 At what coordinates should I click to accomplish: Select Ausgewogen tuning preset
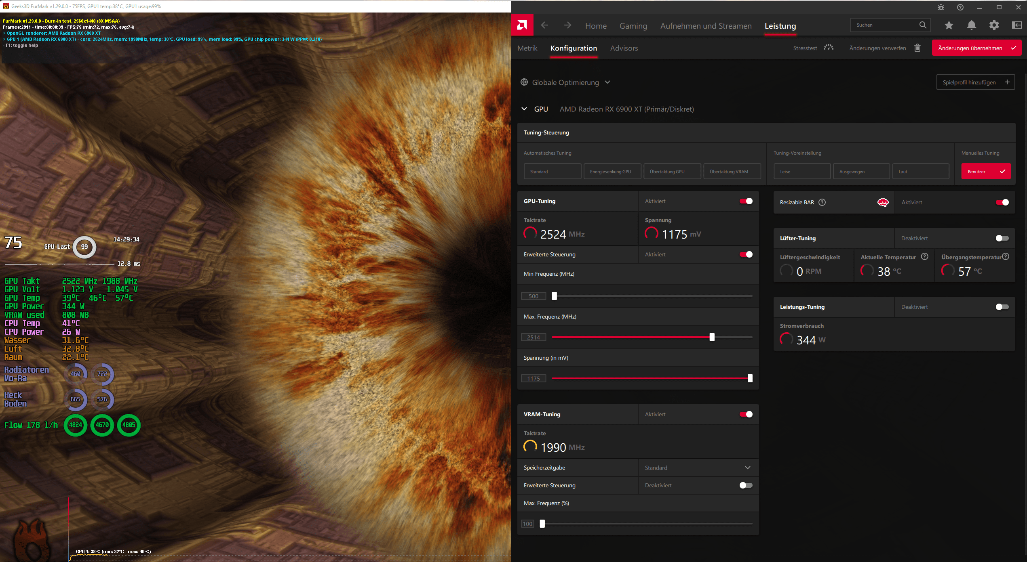pos(861,171)
